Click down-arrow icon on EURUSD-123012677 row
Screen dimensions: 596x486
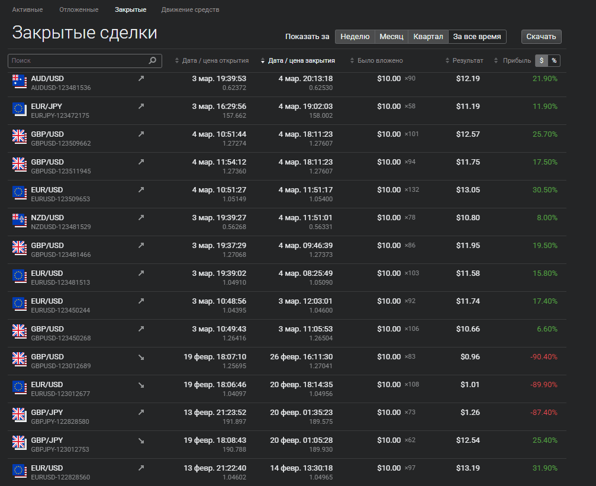[x=141, y=385]
